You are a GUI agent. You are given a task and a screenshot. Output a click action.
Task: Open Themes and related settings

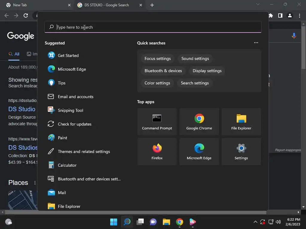[84, 151]
